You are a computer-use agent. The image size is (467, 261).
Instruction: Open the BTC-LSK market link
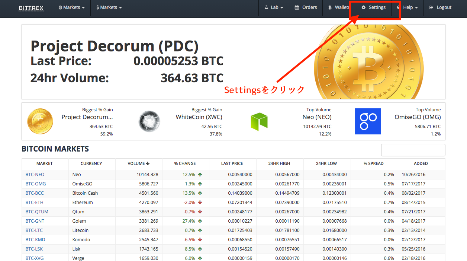pos(34,249)
